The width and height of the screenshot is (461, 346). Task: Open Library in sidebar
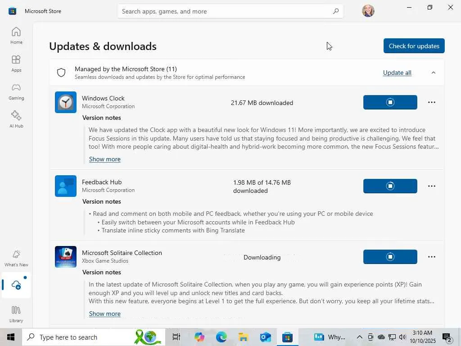click(16, 314)
